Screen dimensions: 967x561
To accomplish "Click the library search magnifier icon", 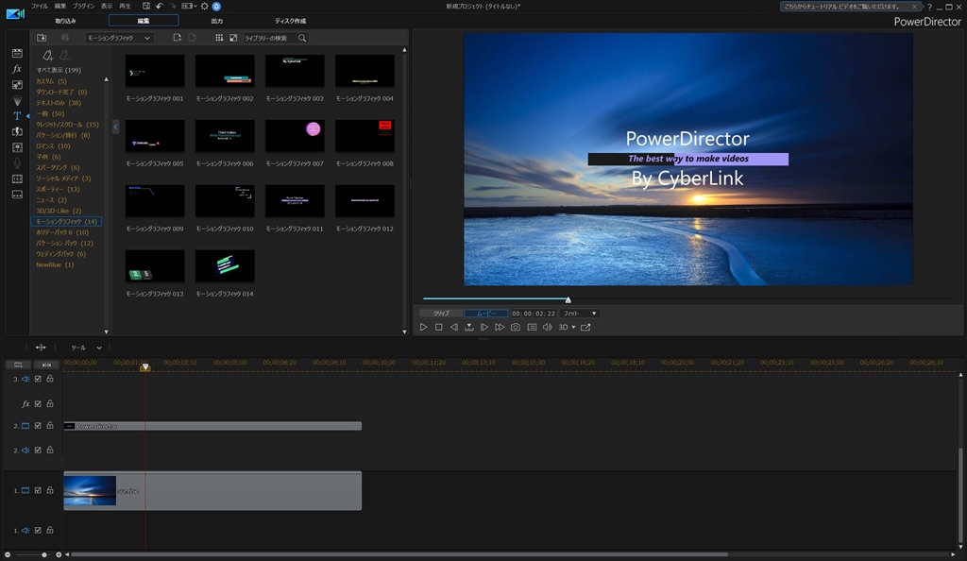I will pyautogui.click(x=302, y=38).
